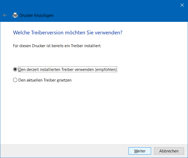This screenshot has height=158, width=188.
Task: Click the empty blue title bar area
Action: [x=106, y=8]
